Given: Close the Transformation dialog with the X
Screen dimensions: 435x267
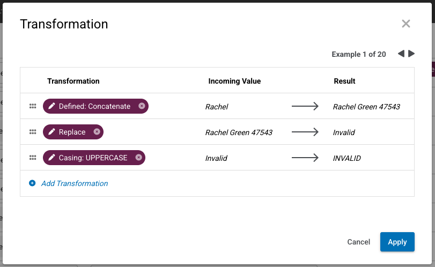Looking at the screenshot, I should (406, 24).
